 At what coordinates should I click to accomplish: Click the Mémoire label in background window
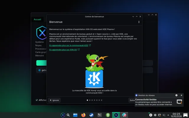point(39,55)
